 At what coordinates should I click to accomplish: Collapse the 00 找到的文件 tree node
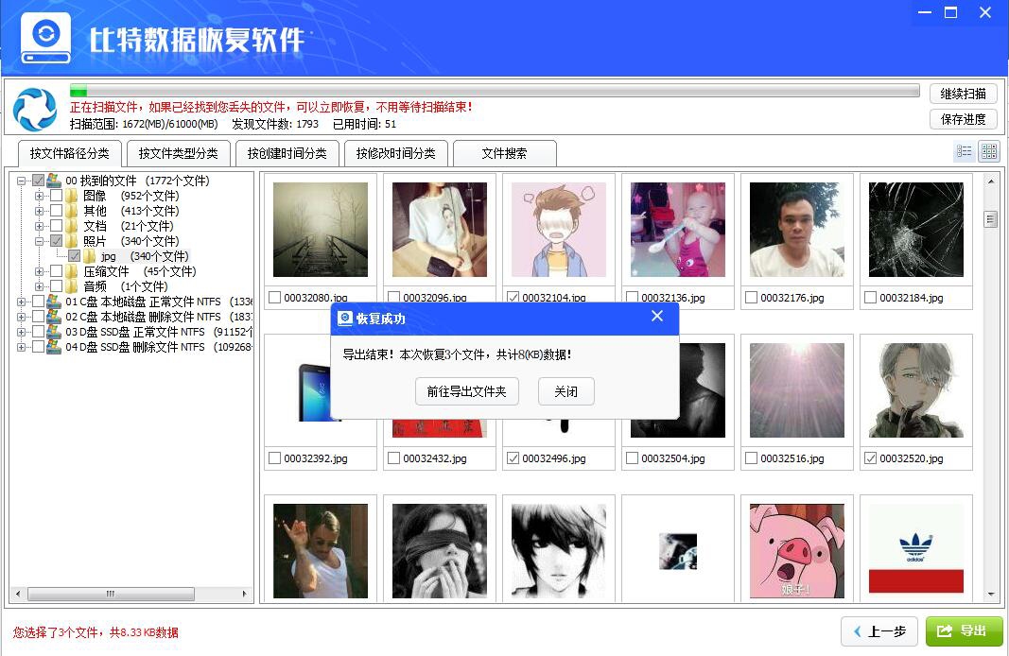point(21,181)
